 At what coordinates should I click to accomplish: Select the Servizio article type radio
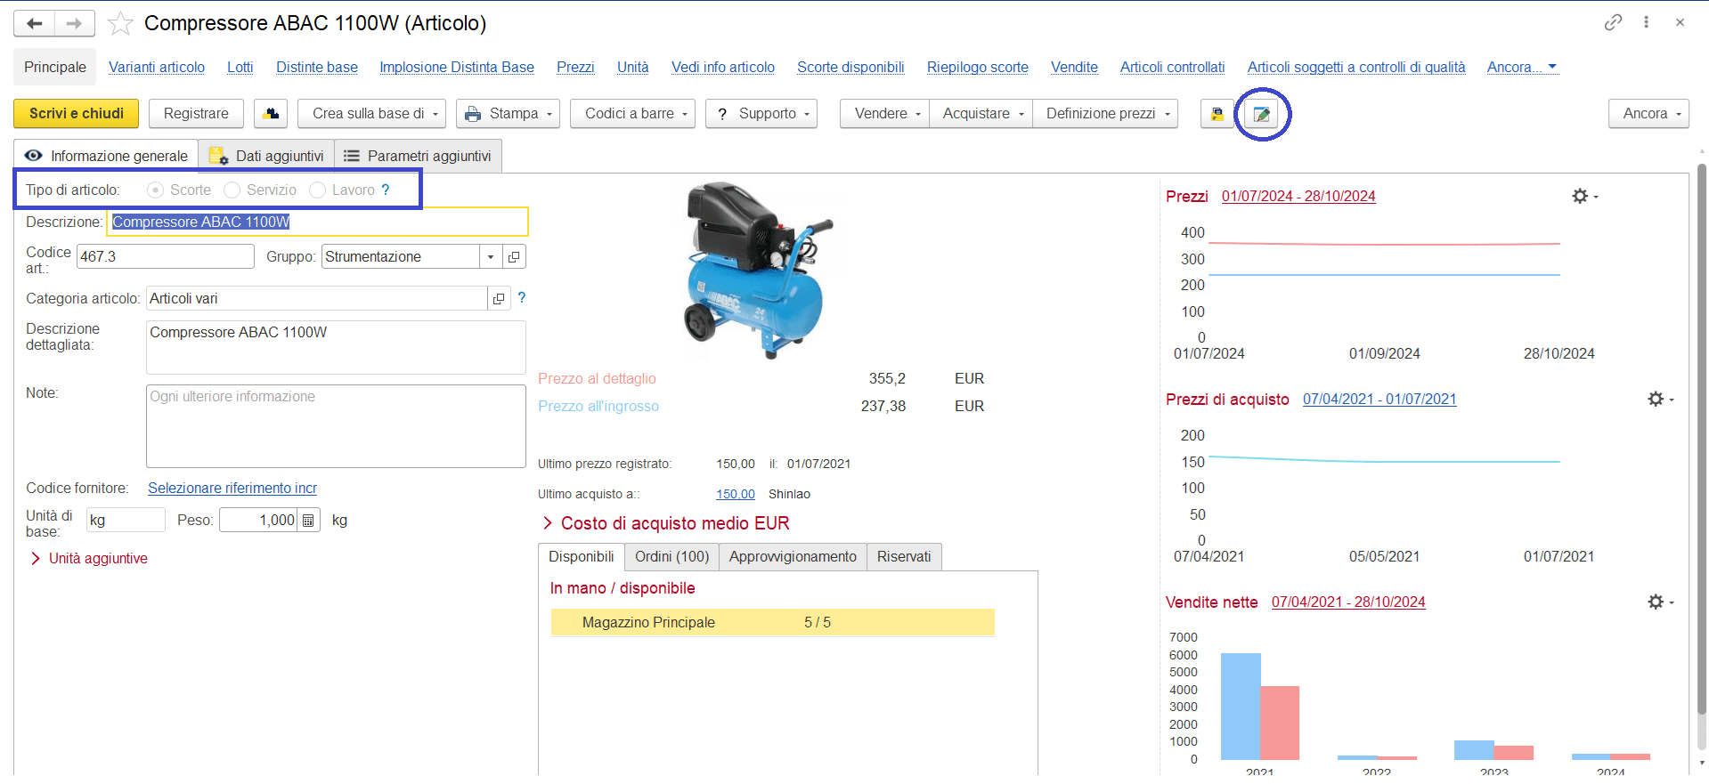pos(232,190)
